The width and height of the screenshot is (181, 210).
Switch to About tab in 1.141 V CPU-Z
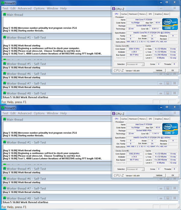[x=167, y=119]
